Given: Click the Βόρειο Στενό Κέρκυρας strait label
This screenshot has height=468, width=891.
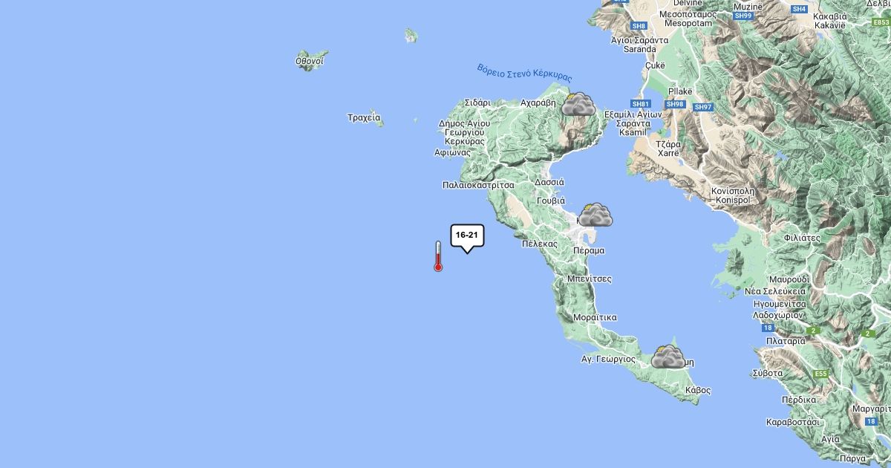Looking at the screenshot, I should [525, 73].
